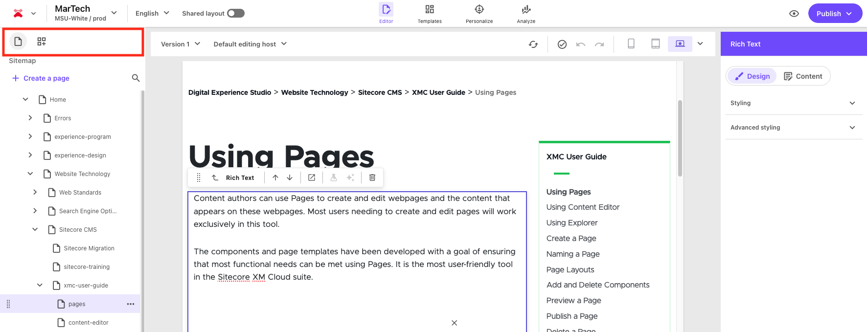Open the Personalize tab

[x=479, y=13]
